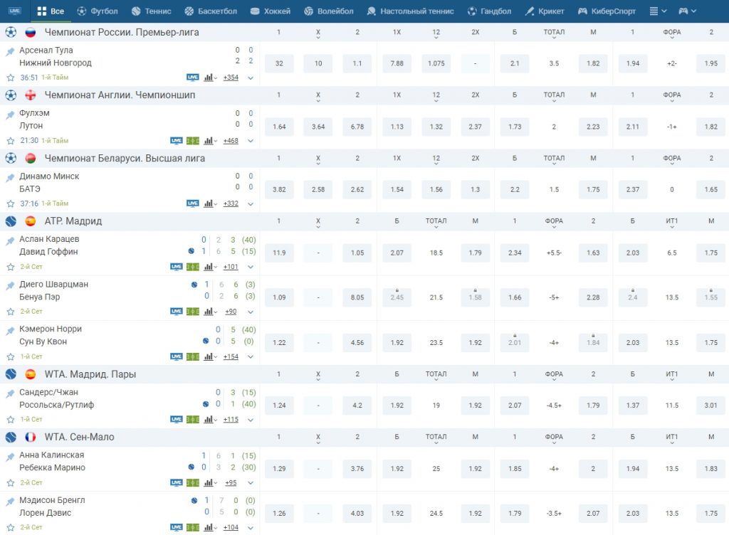Open the gamepad dropdown in top bar
The width and height of the screenshot is (729, 535).
687,11
